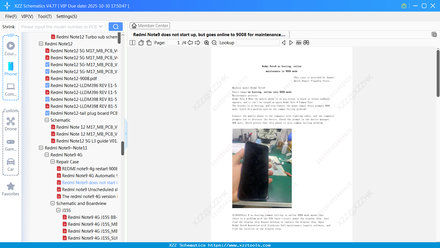This screenshot has width=440, height=248.
Task: Click the Member Center button
Action: click(150, 25)
